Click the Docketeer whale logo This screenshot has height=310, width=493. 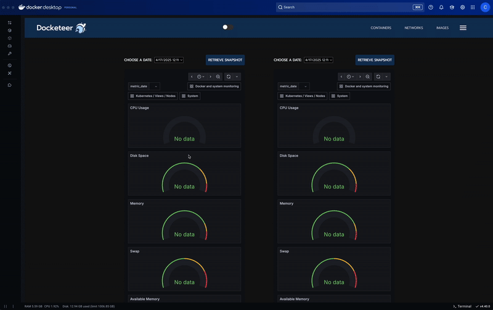(81, 28)
